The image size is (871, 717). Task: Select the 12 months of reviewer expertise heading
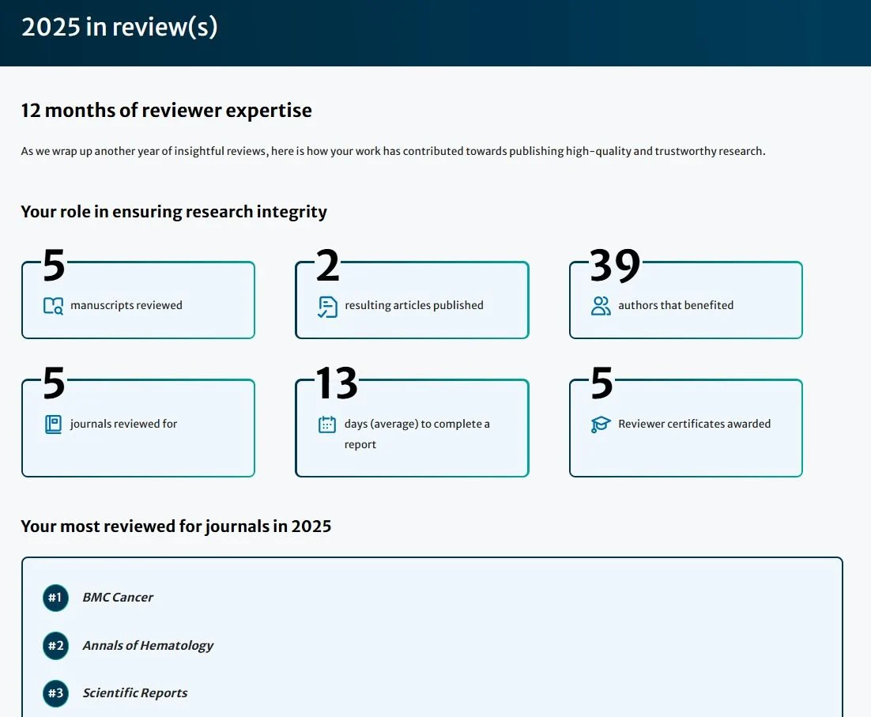pyautogui.click(x=166, y=111)
